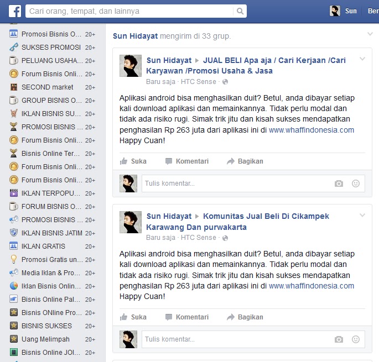Open Sun's profile picture in top bar
Image resolution: width=379 pixels, height=362 pixels.
[x=335, y=11]
